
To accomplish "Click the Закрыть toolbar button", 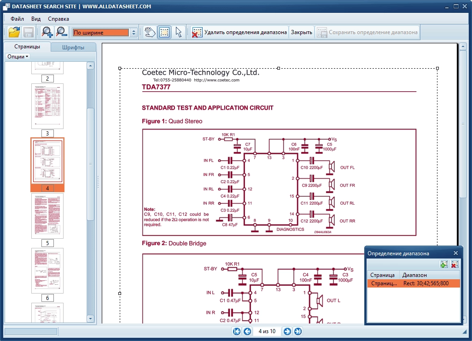I will pos(301,32).
